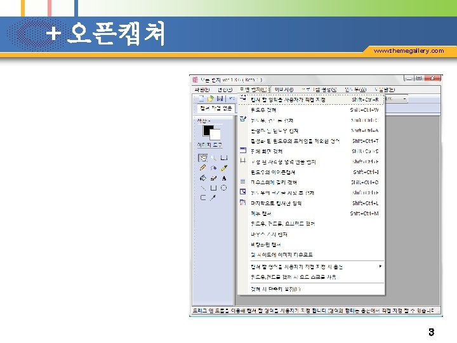Choose 윈도우, 컨트롤, 오브젝트 캡쳐 entry

point(311,224)
